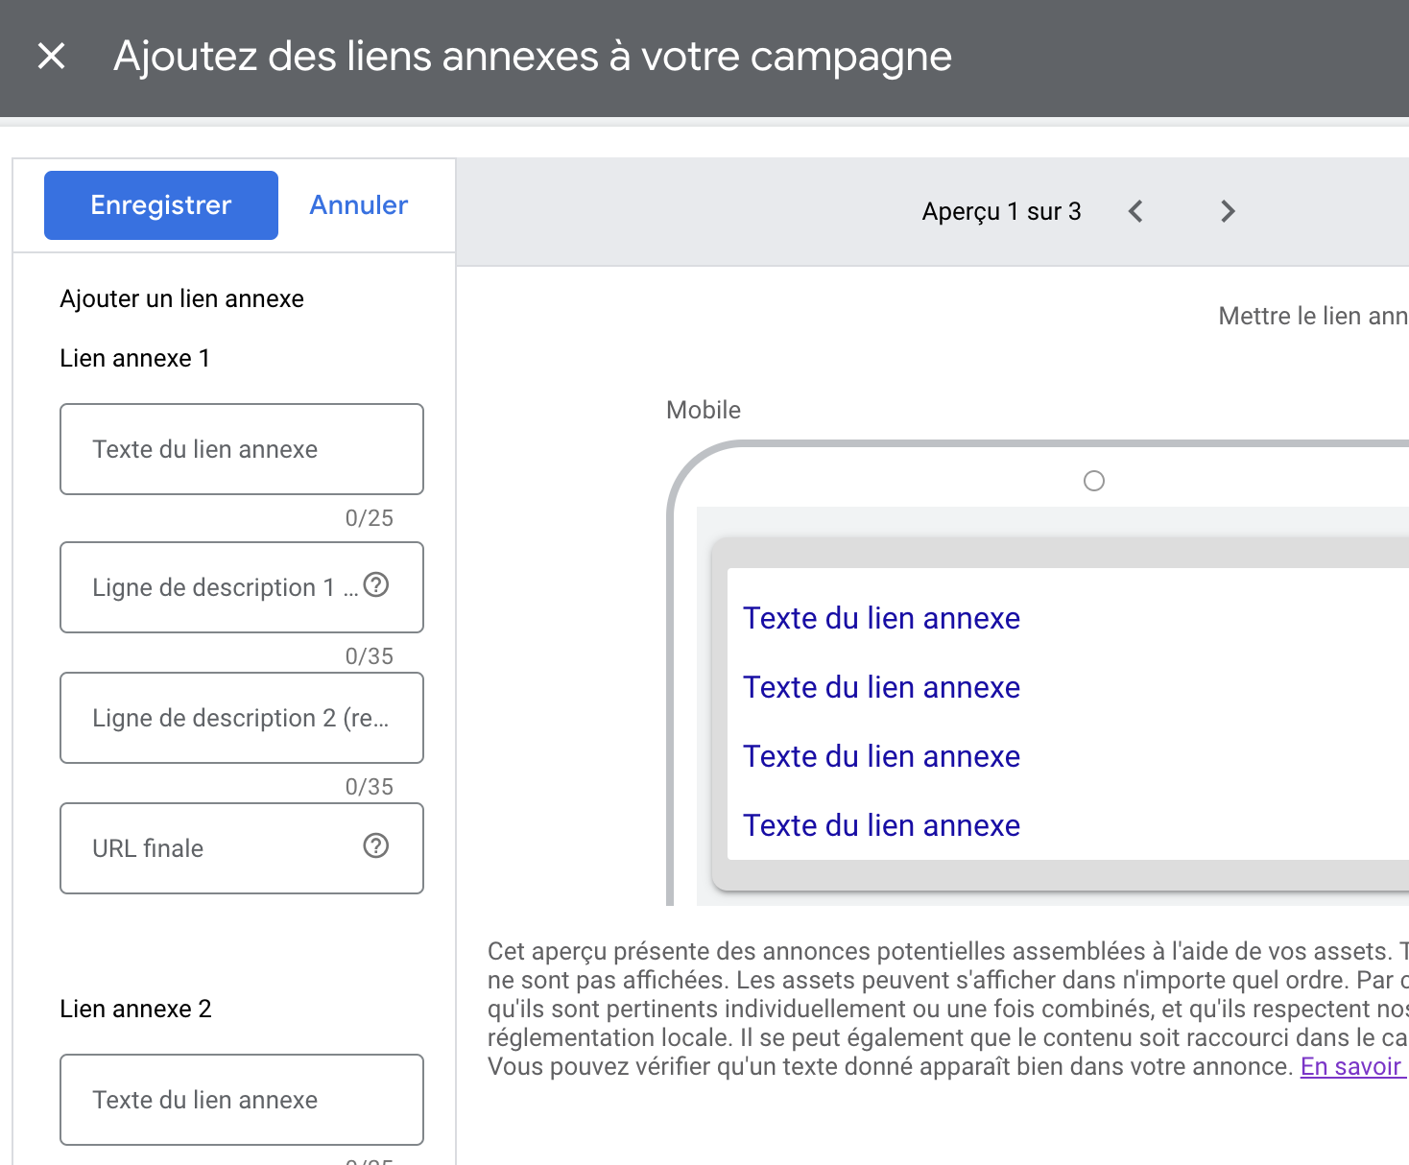Open help icon for Ligne de description 1

tap(376, 585)
